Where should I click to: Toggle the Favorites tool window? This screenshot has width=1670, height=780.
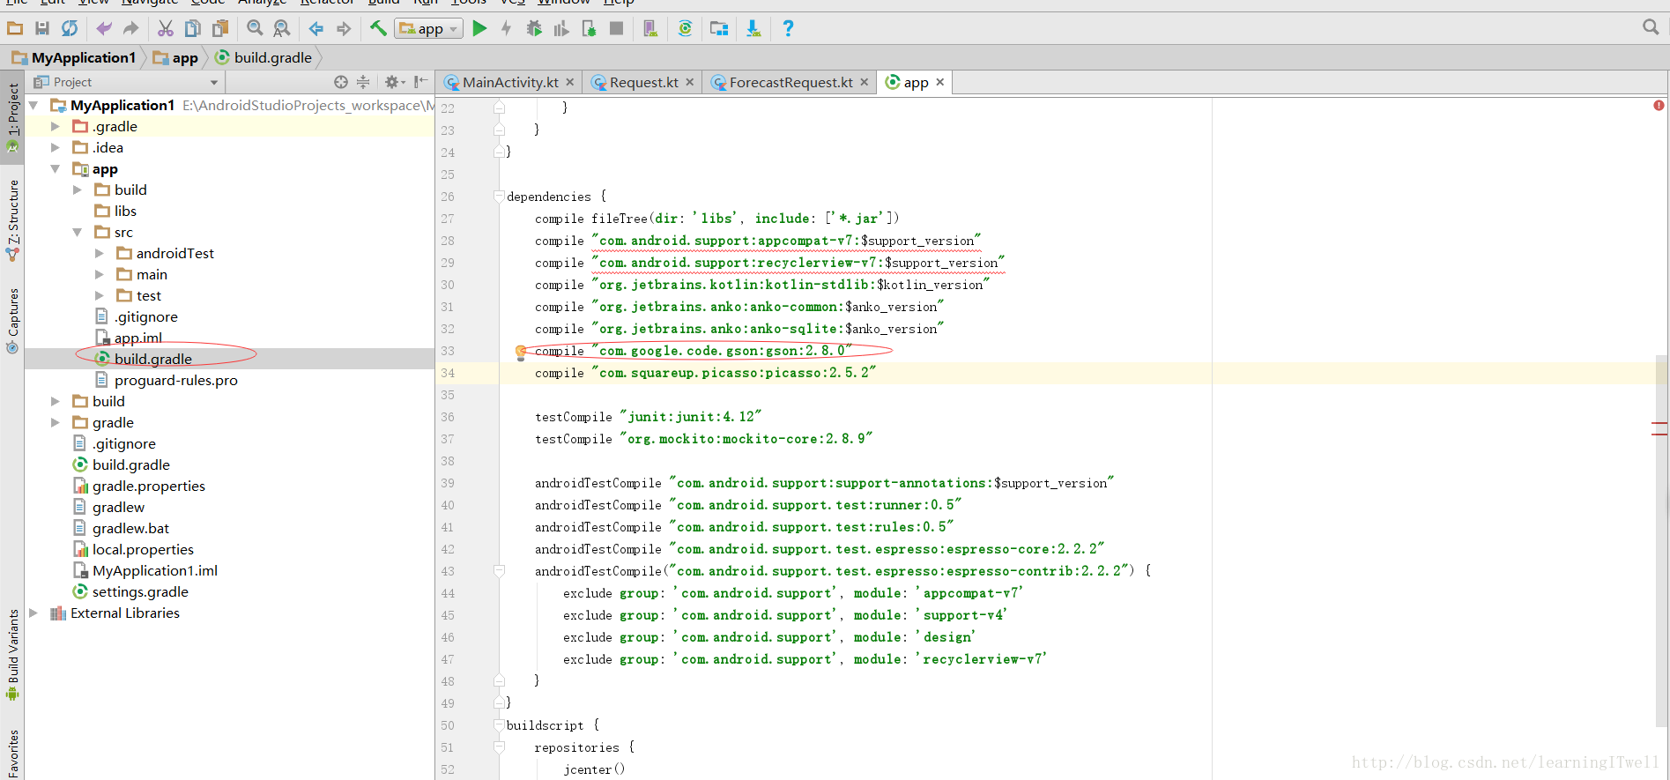(12, 755)
